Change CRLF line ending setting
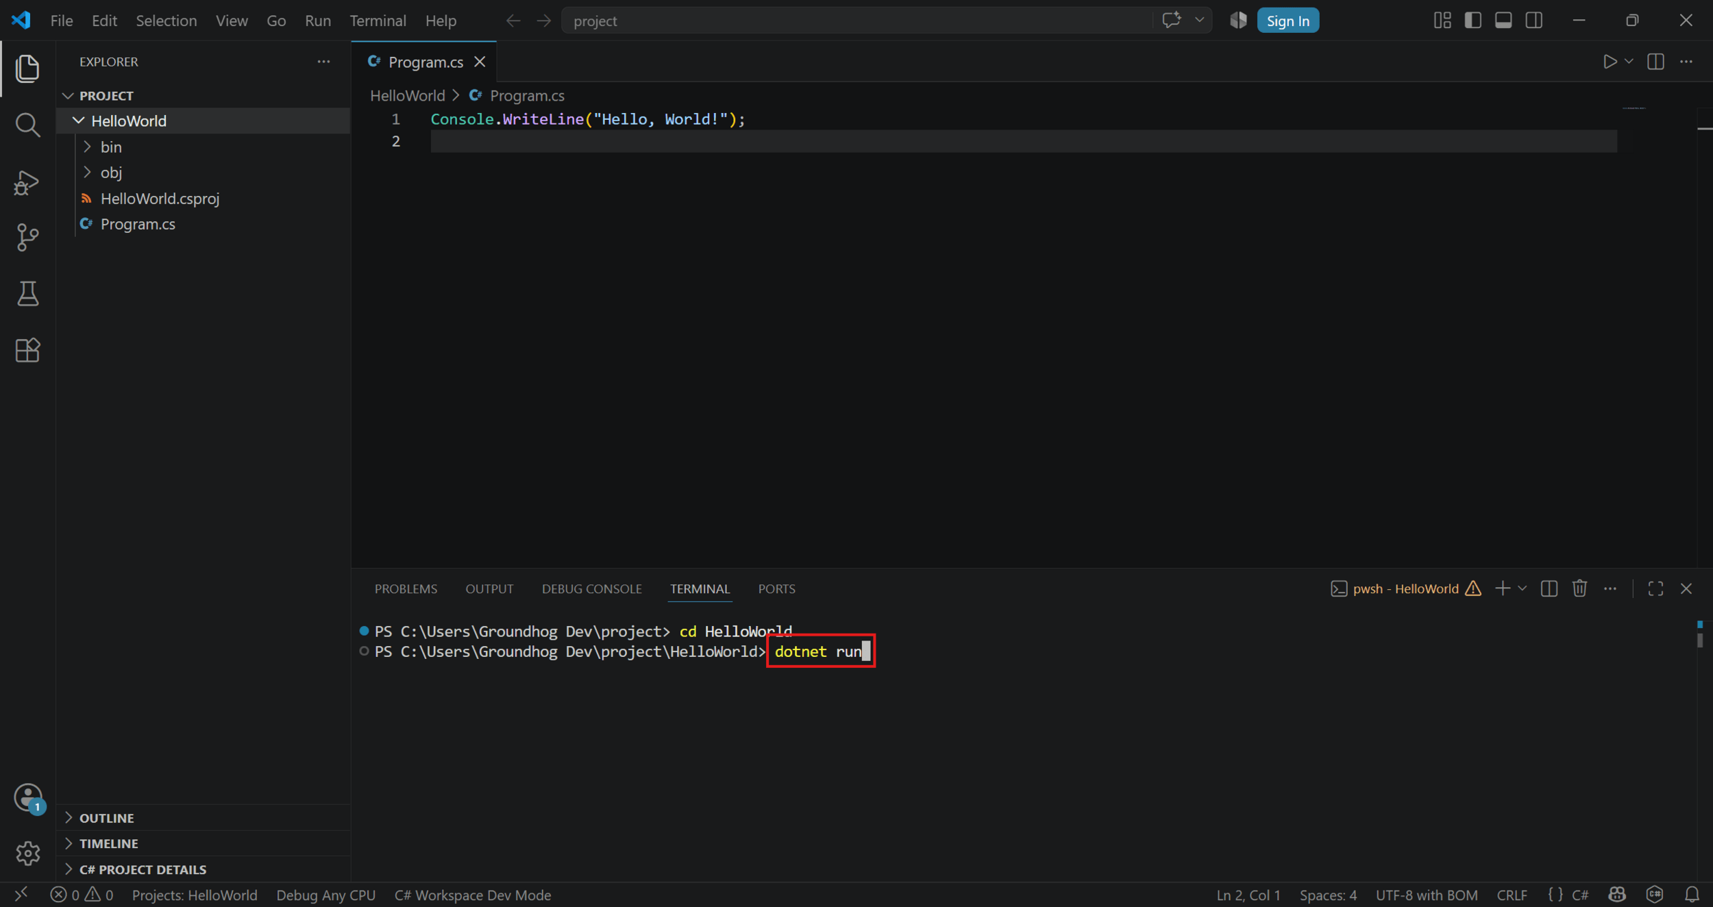The image size is (1713, 907). coord(1512,895)
